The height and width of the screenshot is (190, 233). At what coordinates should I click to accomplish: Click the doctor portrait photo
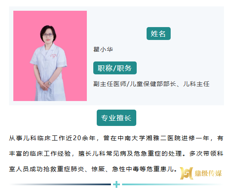(50, 56)
